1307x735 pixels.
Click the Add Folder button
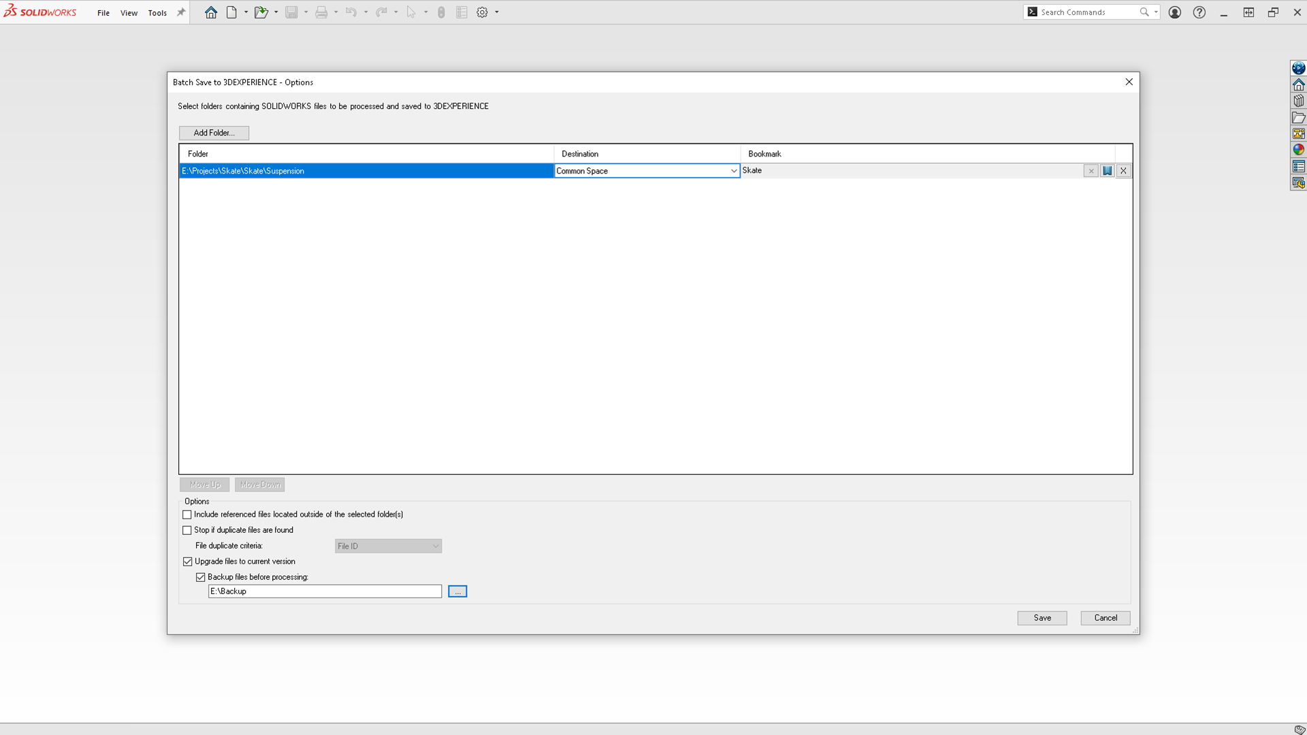tap(214, 133)
